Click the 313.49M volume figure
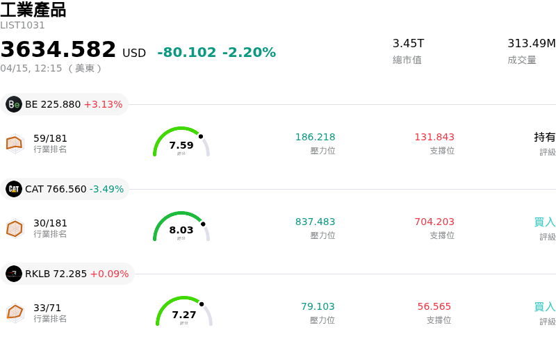Image resolution: width=556 pixels, height=339 pixels. [531, 43]
